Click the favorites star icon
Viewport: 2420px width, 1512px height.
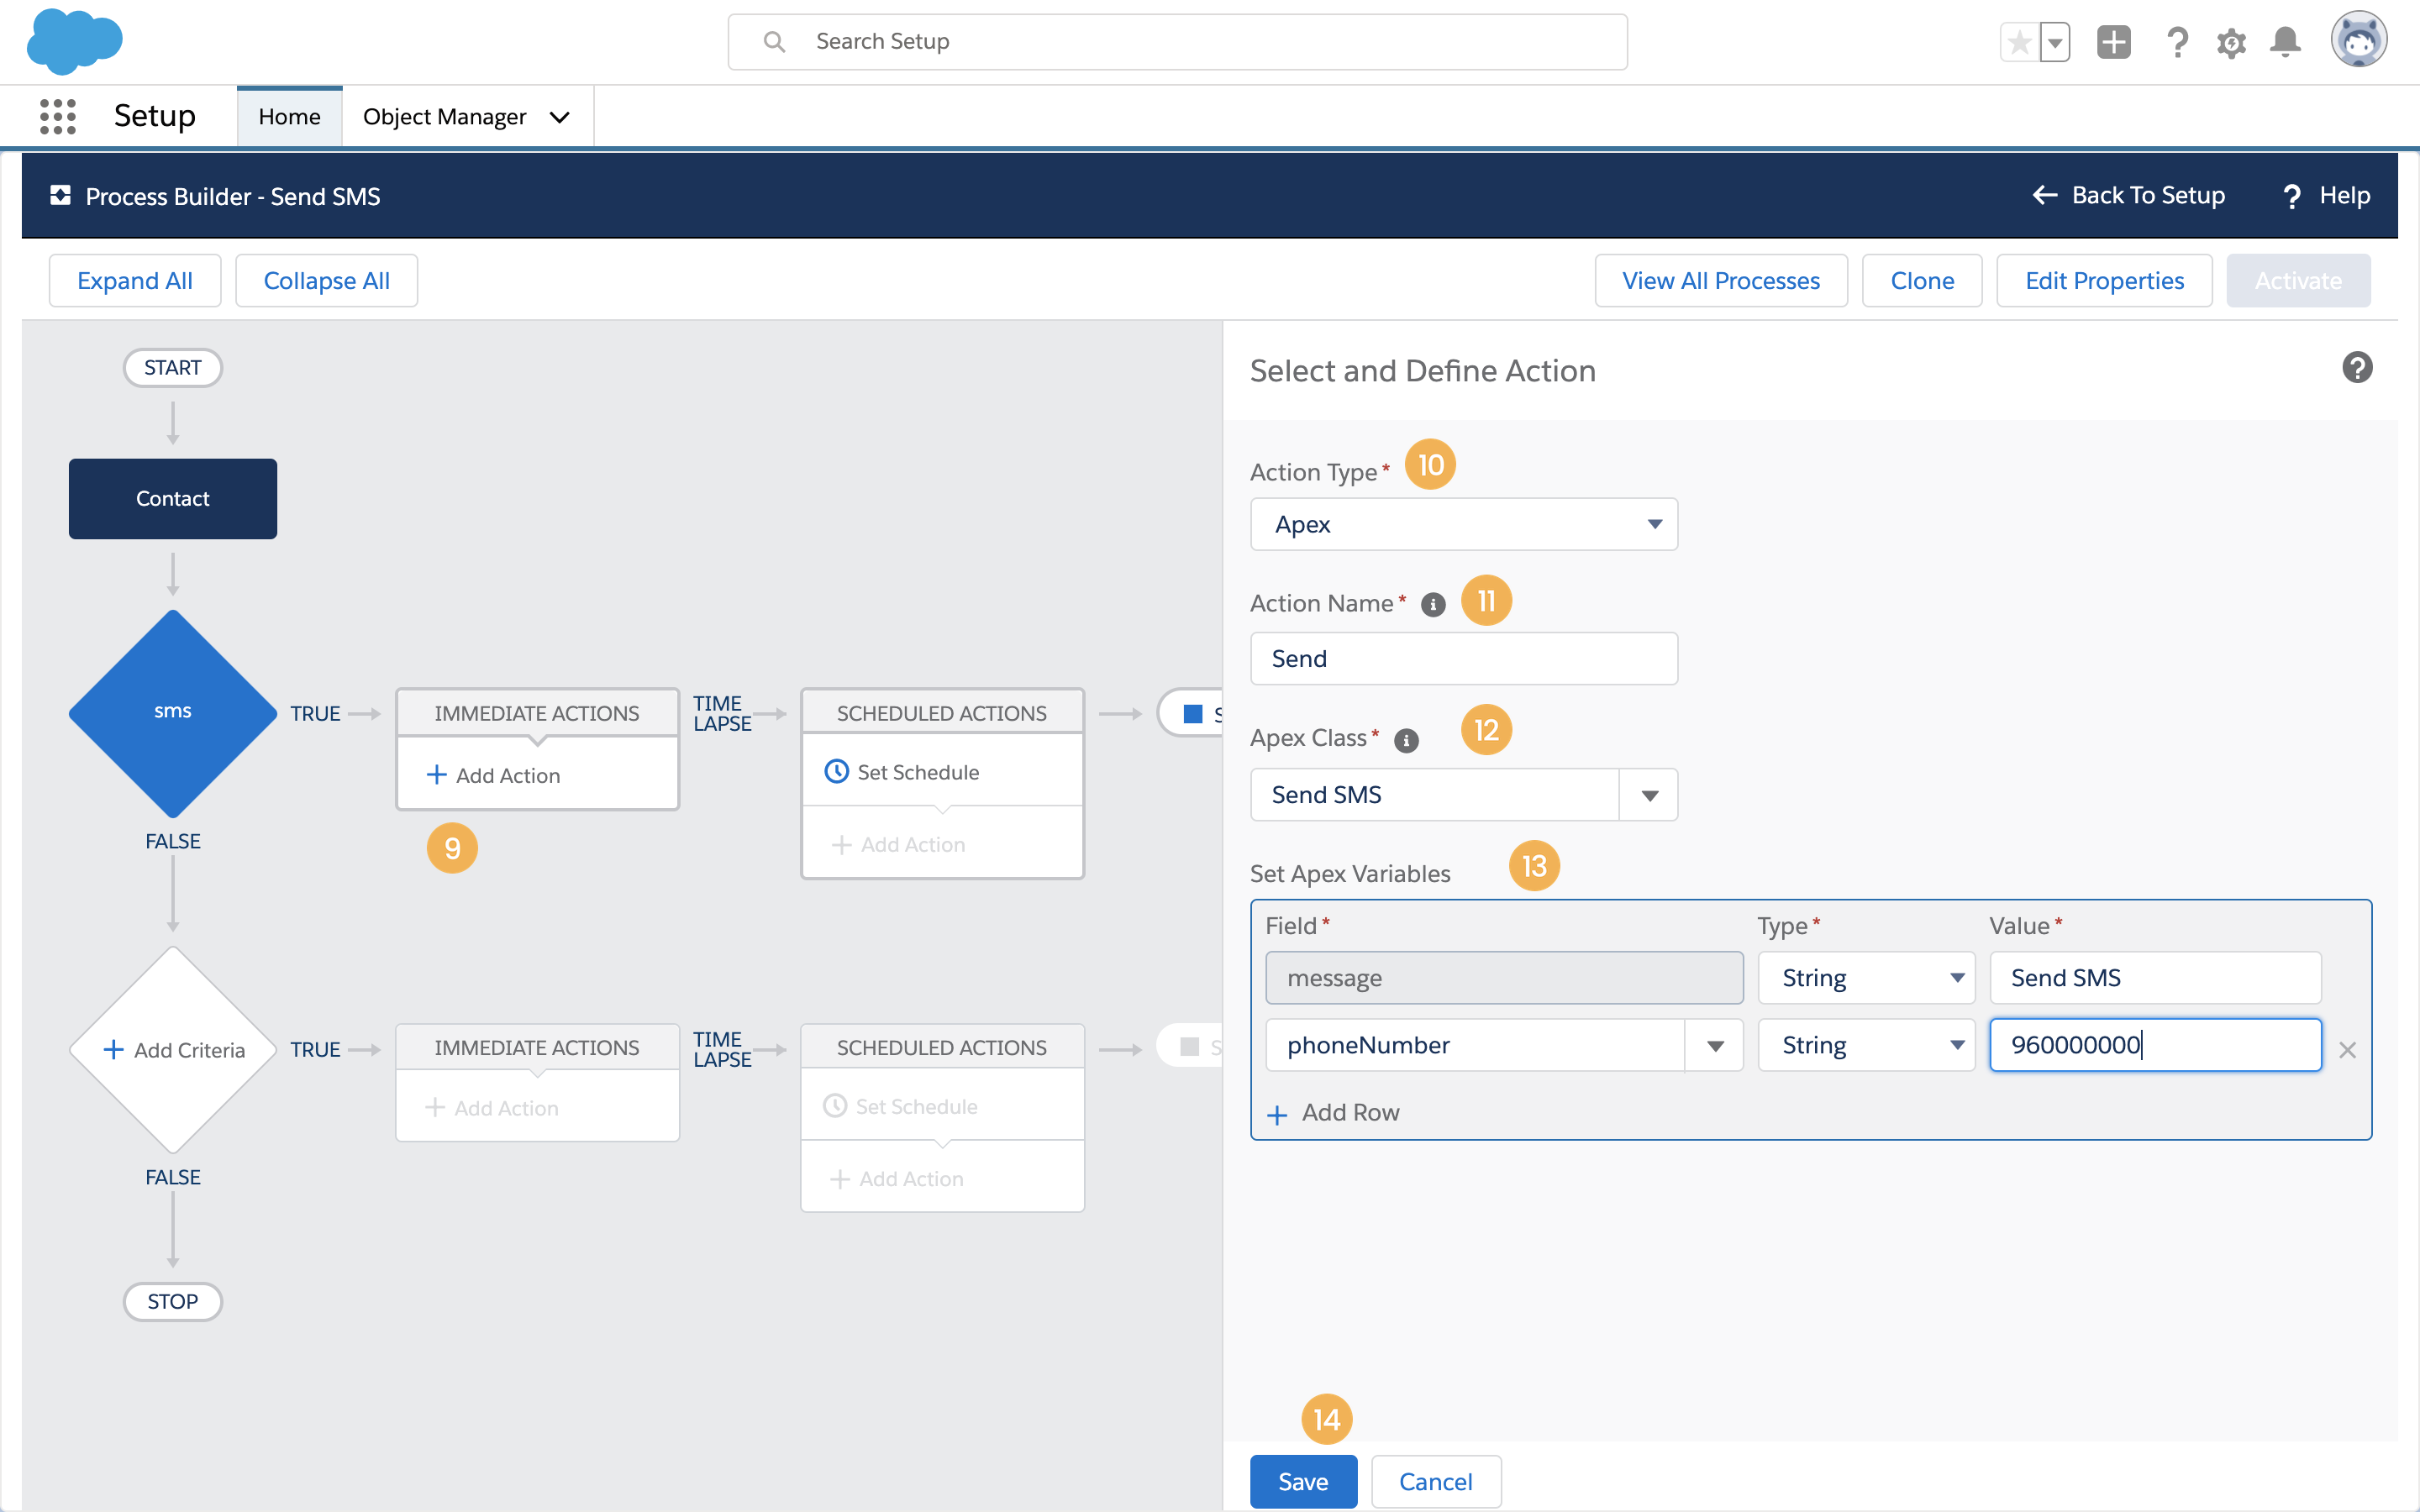[x=2019, y=42]
